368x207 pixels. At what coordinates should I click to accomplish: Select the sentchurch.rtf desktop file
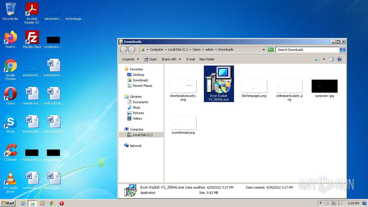click(53, 124)
